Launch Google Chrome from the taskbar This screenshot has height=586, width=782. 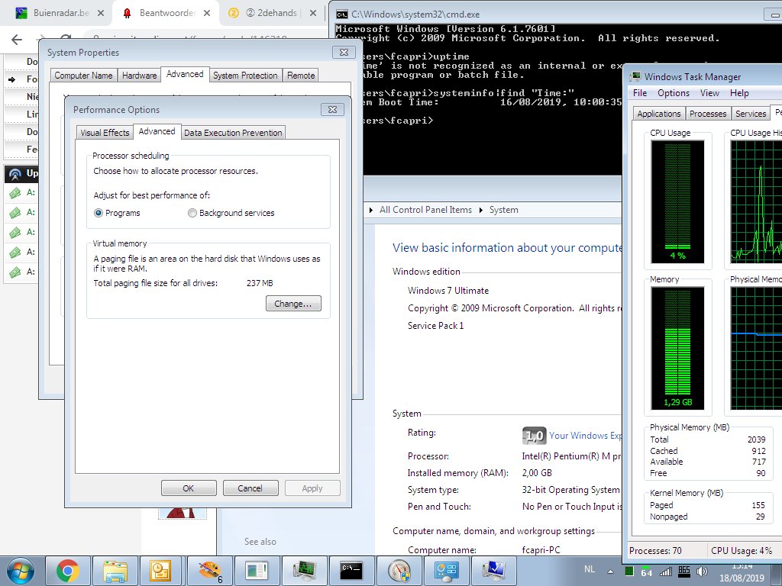pos(67,571)
